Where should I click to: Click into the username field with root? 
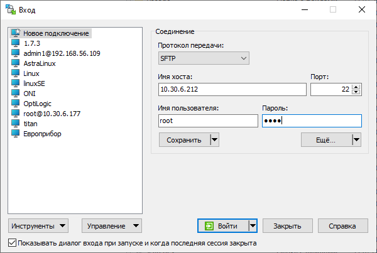(208, 121)
